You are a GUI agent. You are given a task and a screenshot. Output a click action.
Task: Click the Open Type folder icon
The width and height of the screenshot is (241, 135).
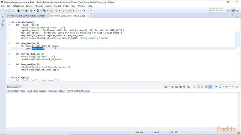pos(52,10)
